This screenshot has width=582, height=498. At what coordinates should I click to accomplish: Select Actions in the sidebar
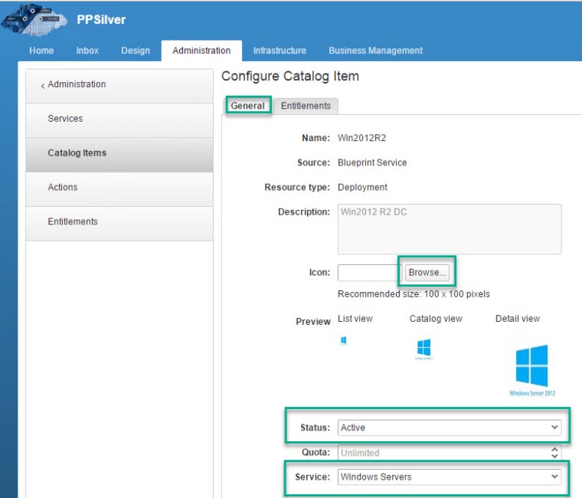click(63, 187)
